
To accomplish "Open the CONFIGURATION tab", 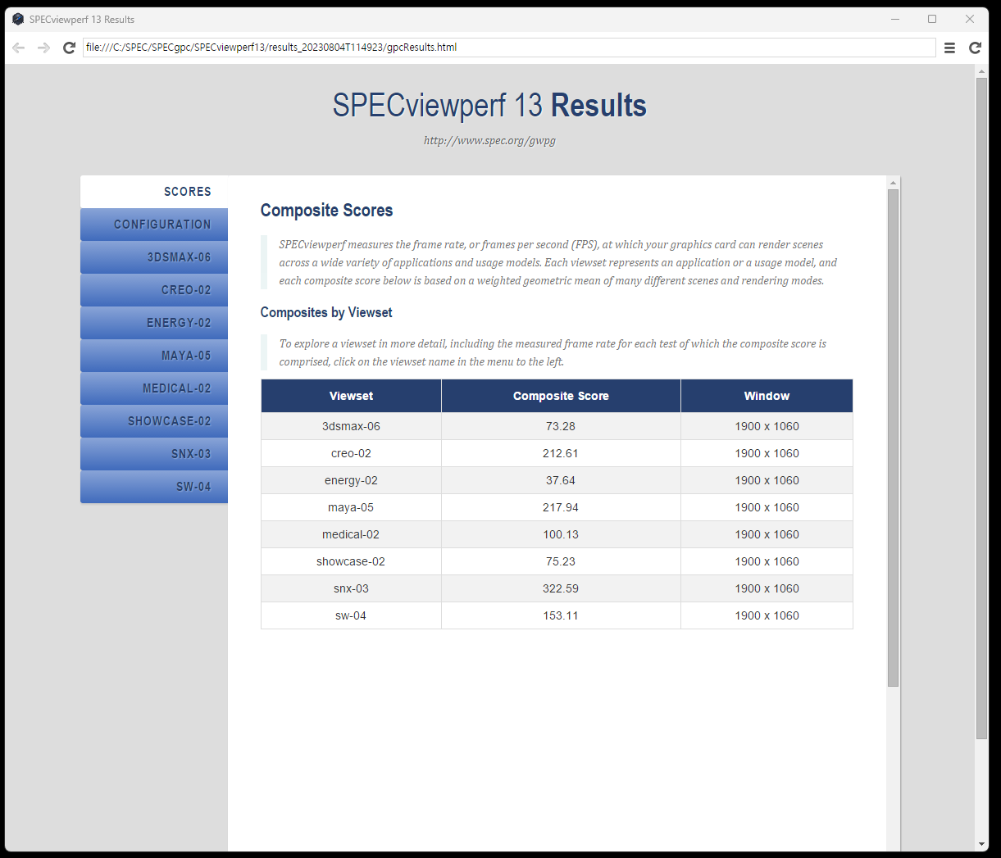I will tap(154, 225).
